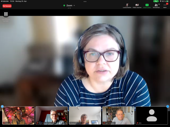
Task: Click the green encryption shield icon
Action: 64,5
